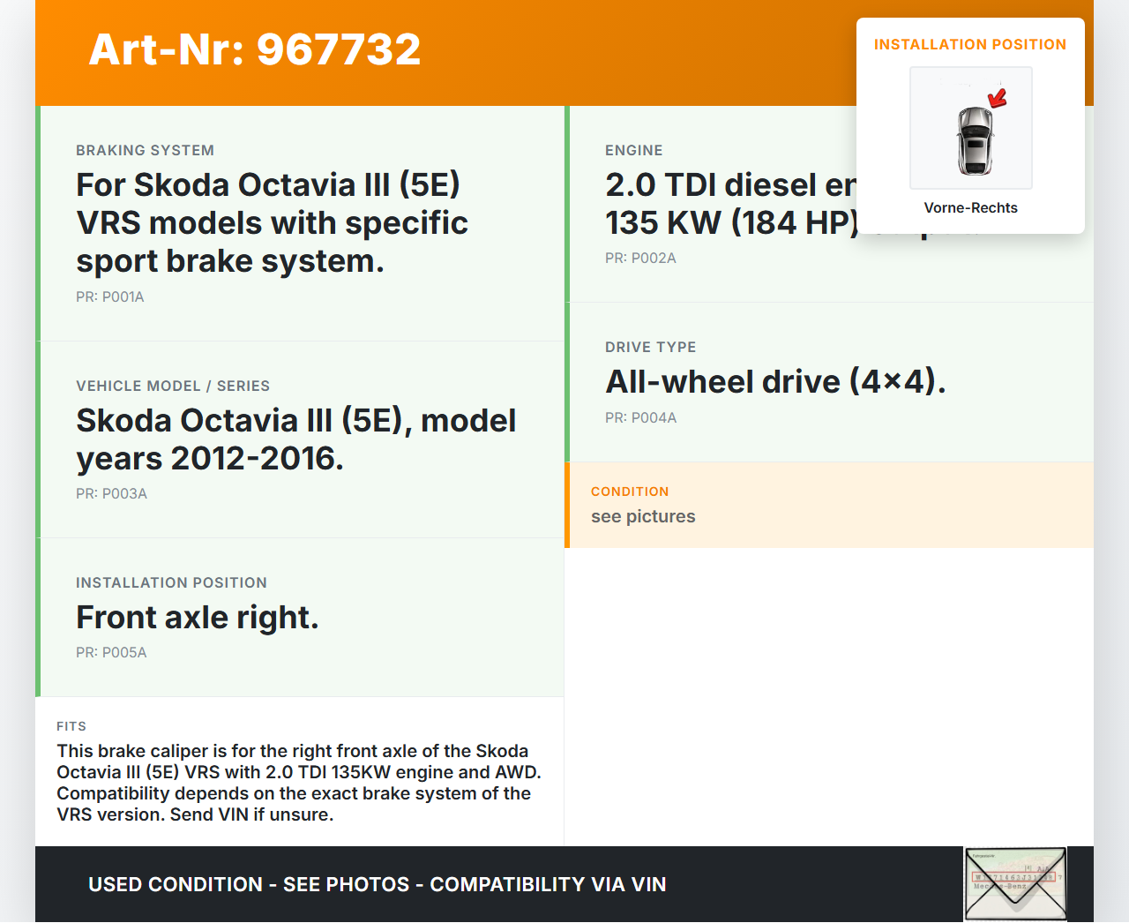Image resolution: width=1129 pixels, height=923 pixels.
Task: Select the Braking System info card
Action: pyautogui.click(x=300, y=223)
